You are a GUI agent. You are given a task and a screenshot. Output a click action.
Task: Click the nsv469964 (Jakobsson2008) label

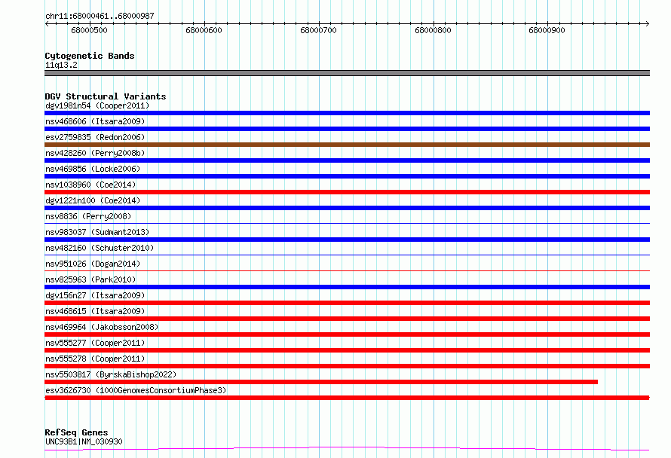(x=102, y=327)
